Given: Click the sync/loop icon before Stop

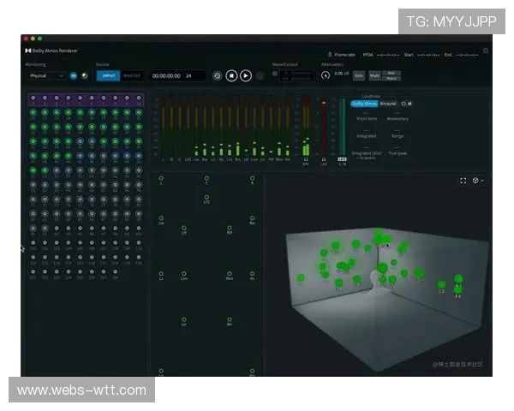Looking at the screenshot, I should coord(217,75).
